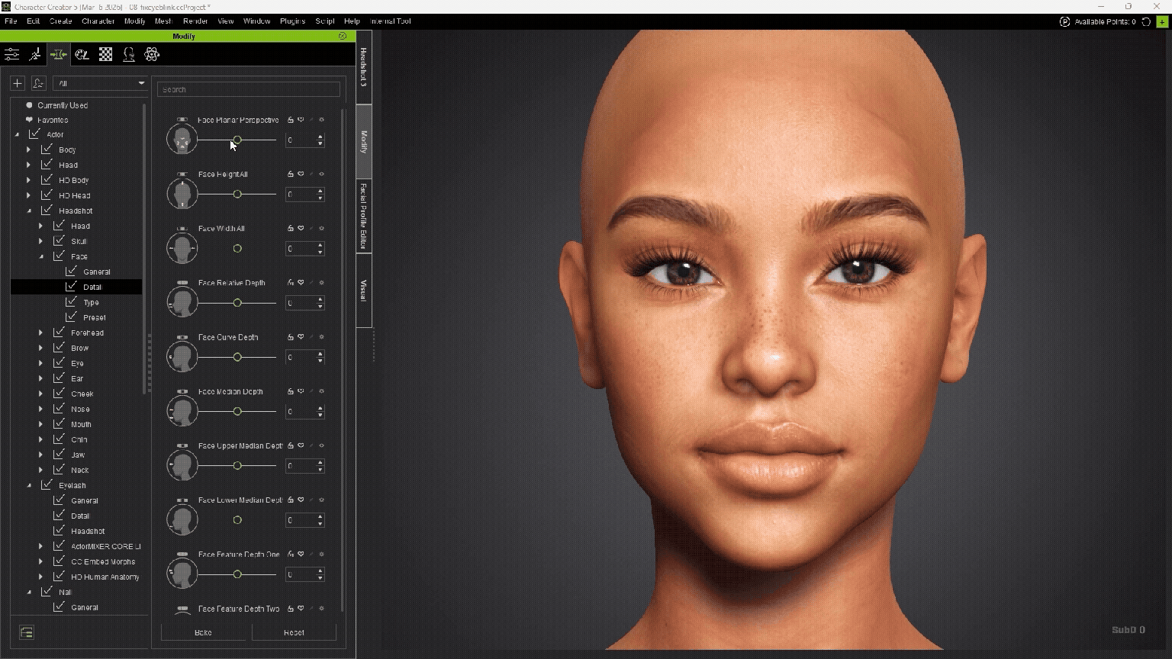Open the atom-shaped Physics tab icon
The height and width of the screenshot is (659, 1172).
[152, 54]
